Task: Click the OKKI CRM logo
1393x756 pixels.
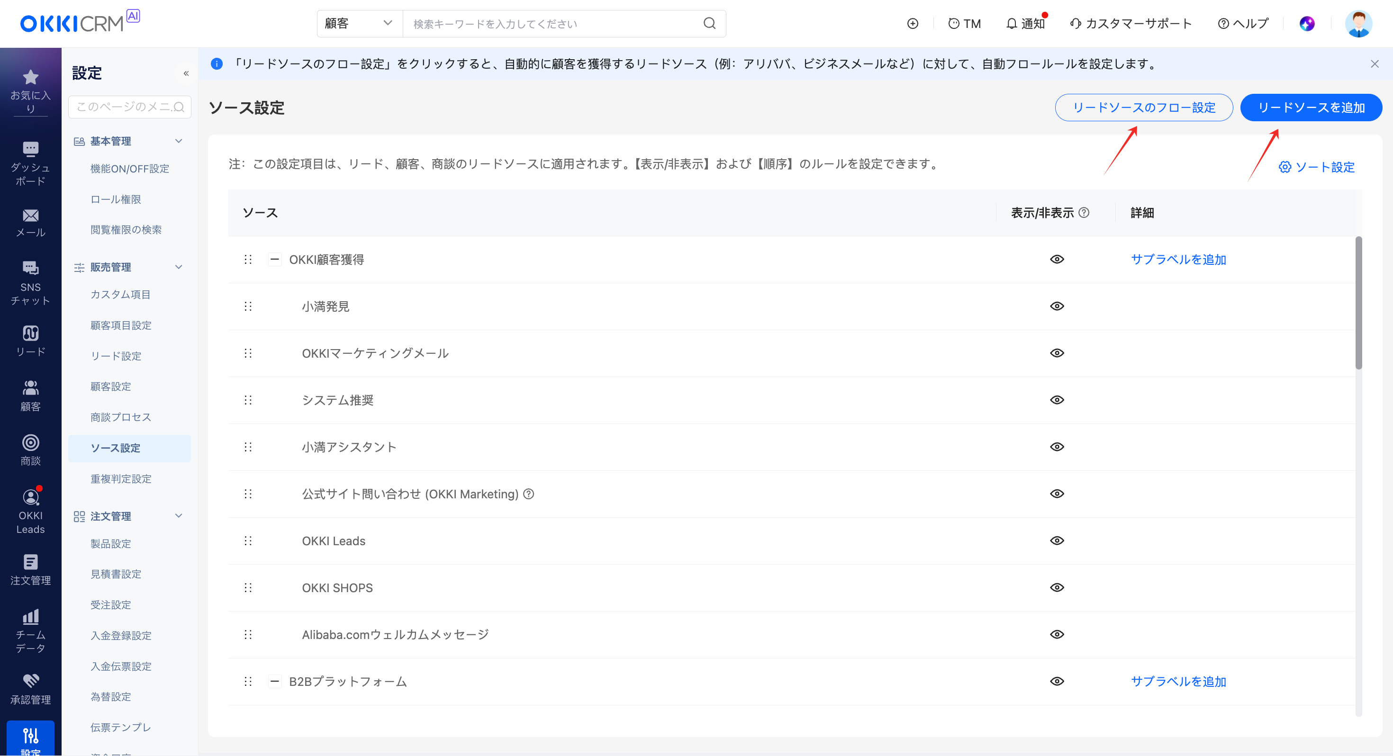Action: [x=80, y=22]
